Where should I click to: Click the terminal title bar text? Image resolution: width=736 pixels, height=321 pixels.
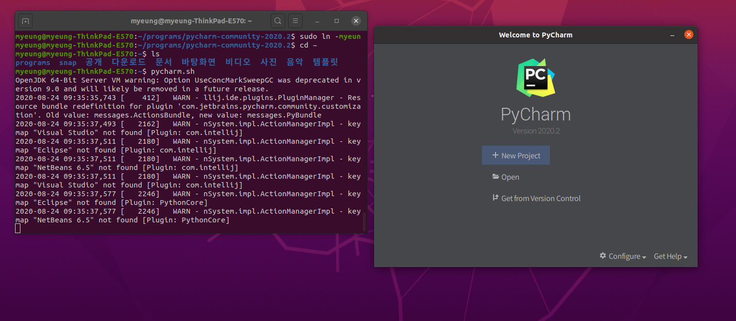coord(191,21)
